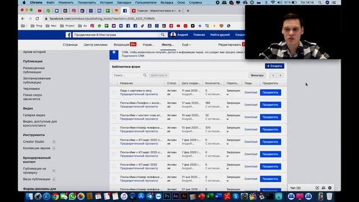Click the compose icon in the Чат bar
Viewport: 359px width, 202px height.
coord(317,188)
